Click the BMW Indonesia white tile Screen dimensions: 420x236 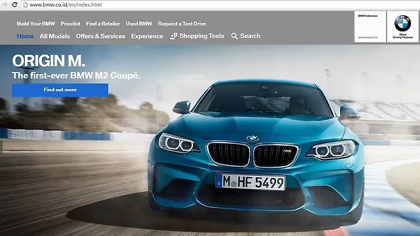[x=370, y=27]
